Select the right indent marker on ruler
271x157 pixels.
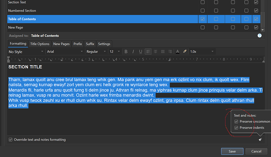(x=264, y=61)
